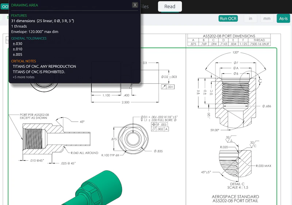The image size is (292, 205).
Task: Click the '1 threads' line
Action: 19,26
